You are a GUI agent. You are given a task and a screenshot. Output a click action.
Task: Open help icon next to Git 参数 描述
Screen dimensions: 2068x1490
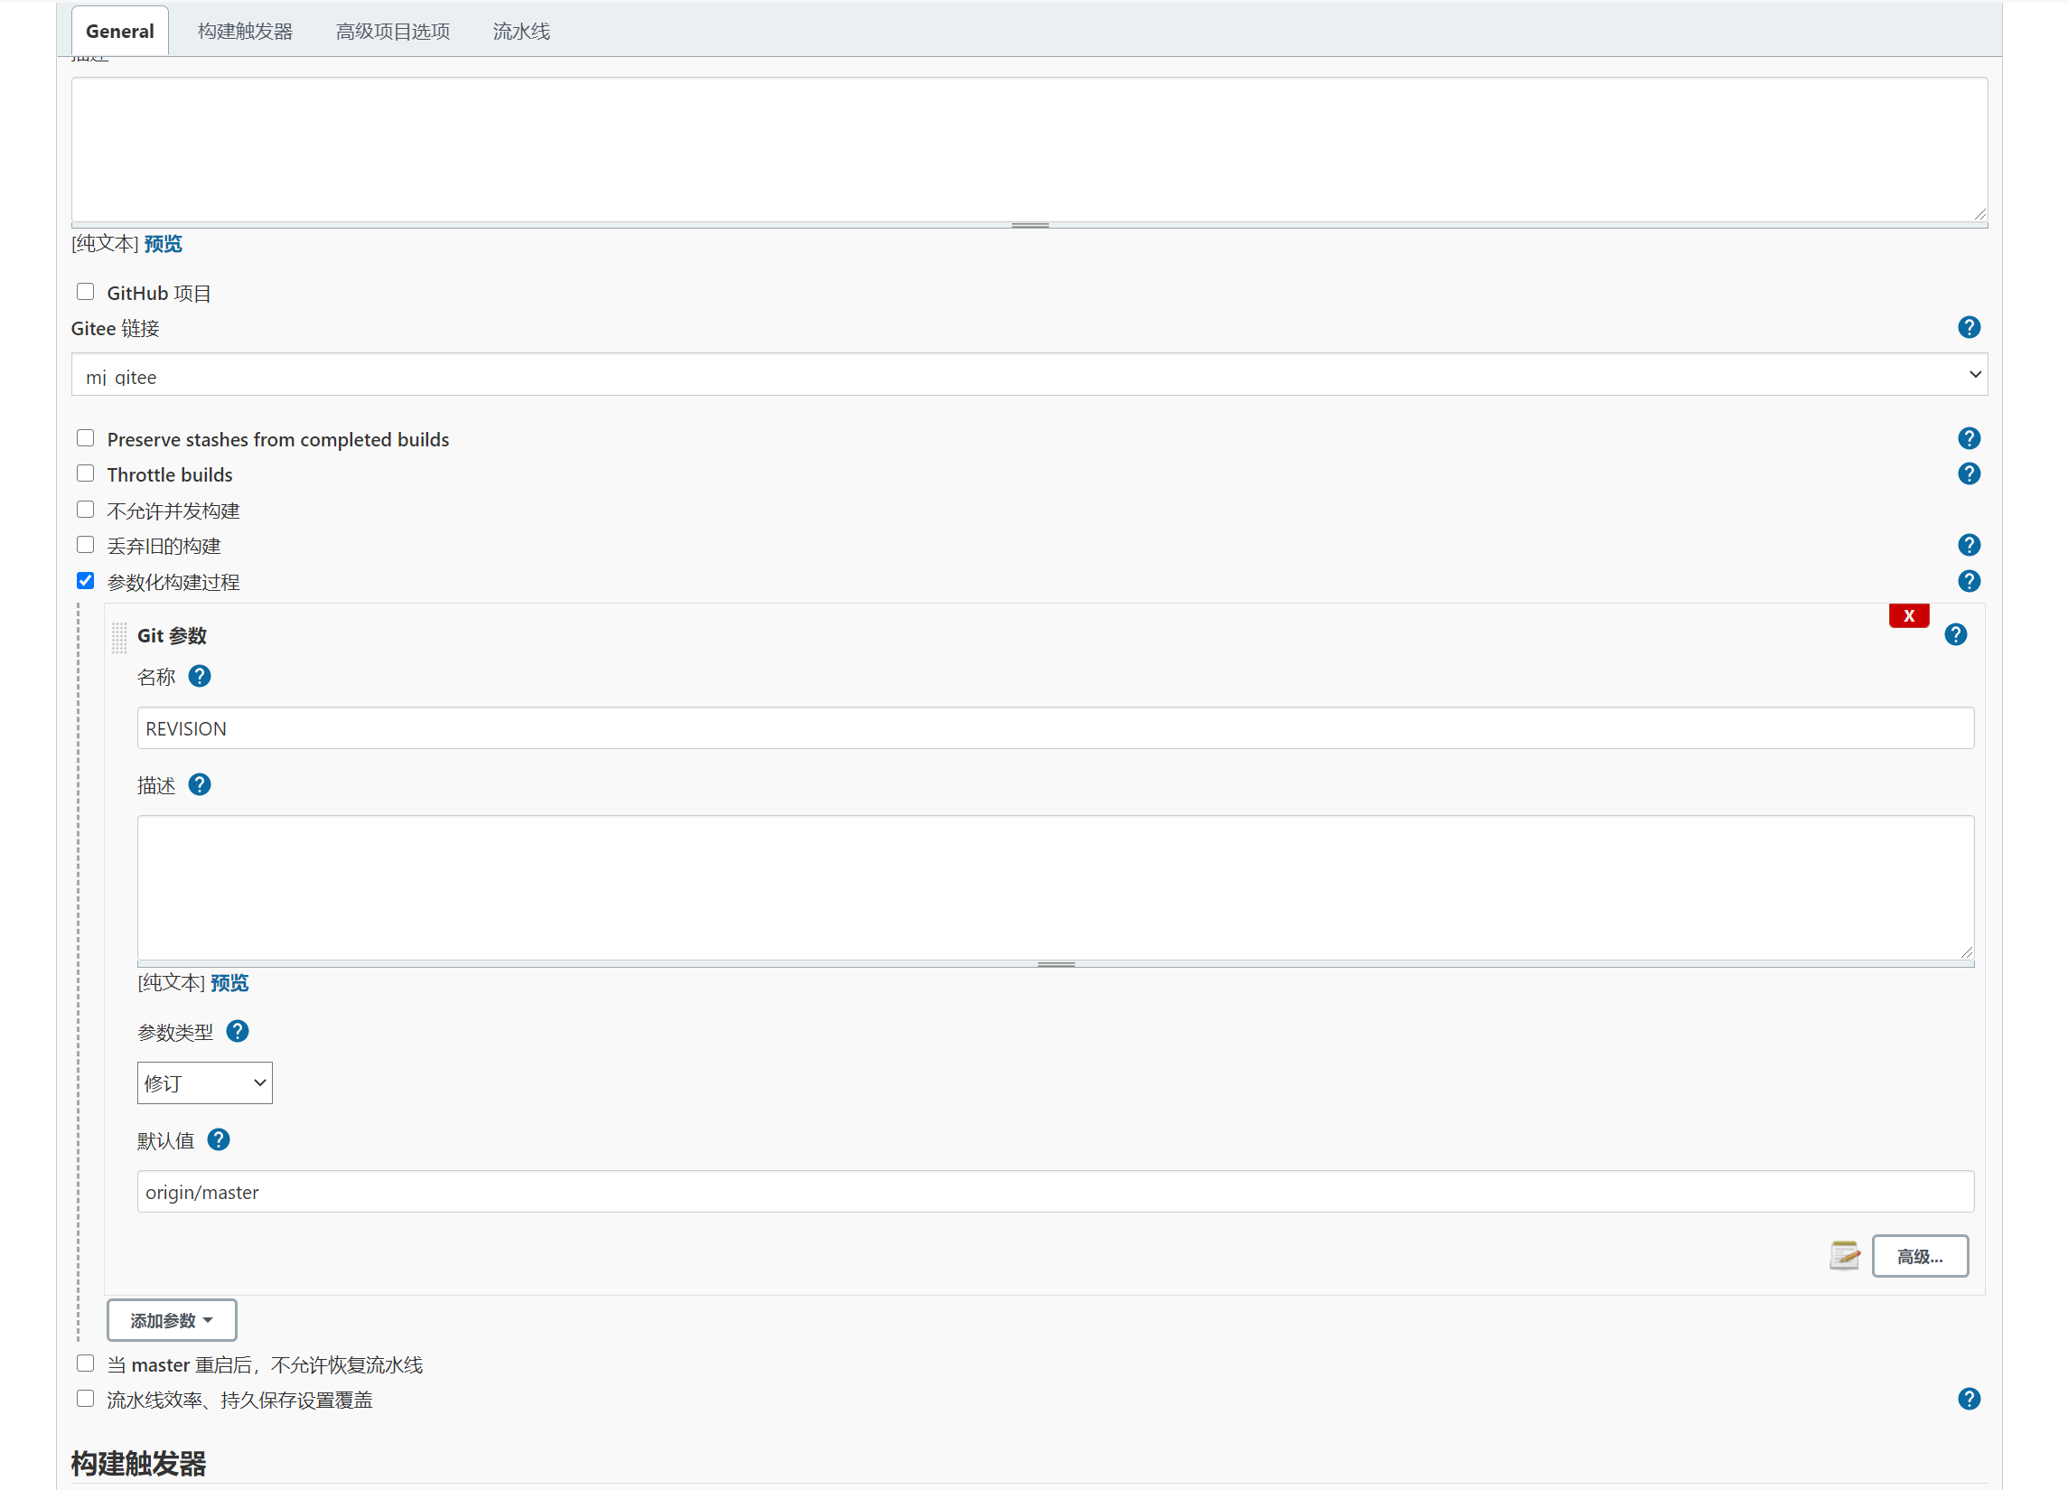199,785
